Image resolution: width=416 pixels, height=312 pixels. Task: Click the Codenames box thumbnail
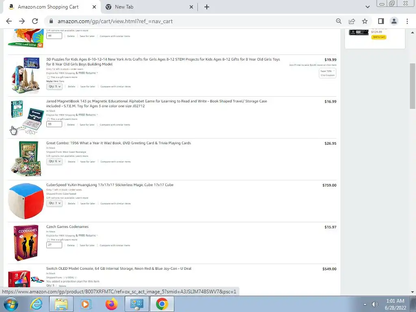[26, 243]
